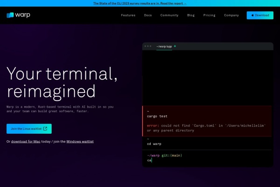Click the external link icon on Linux waitlist button
Screen dimensions: 280x187
click(x=45, y=129)
